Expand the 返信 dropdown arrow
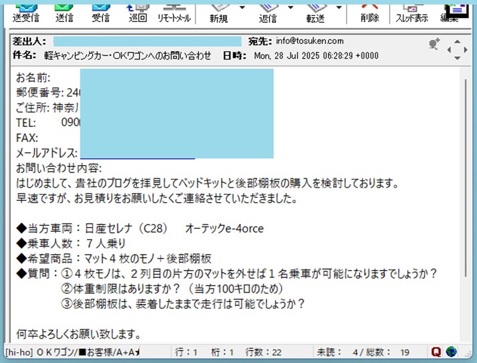The width and height of the screenshot is (477, 363). point(291,8)
